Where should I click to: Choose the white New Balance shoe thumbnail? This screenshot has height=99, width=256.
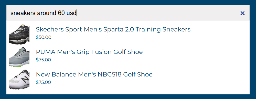point(19,79)
